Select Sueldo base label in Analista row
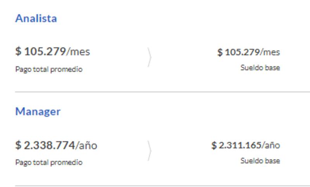Viewport: 310px width, 187px height. coord(260,68)
